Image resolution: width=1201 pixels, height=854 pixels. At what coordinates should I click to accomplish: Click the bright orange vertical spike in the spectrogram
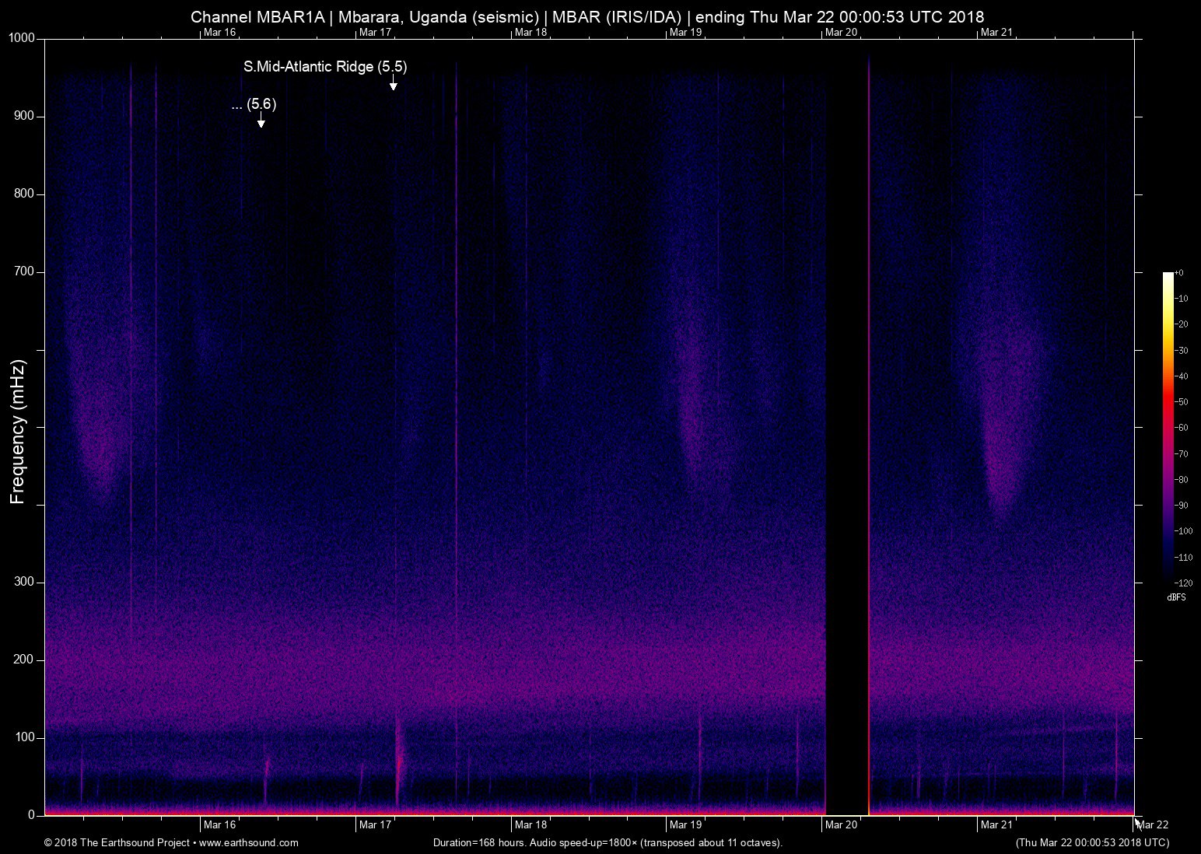click(868, 467)
